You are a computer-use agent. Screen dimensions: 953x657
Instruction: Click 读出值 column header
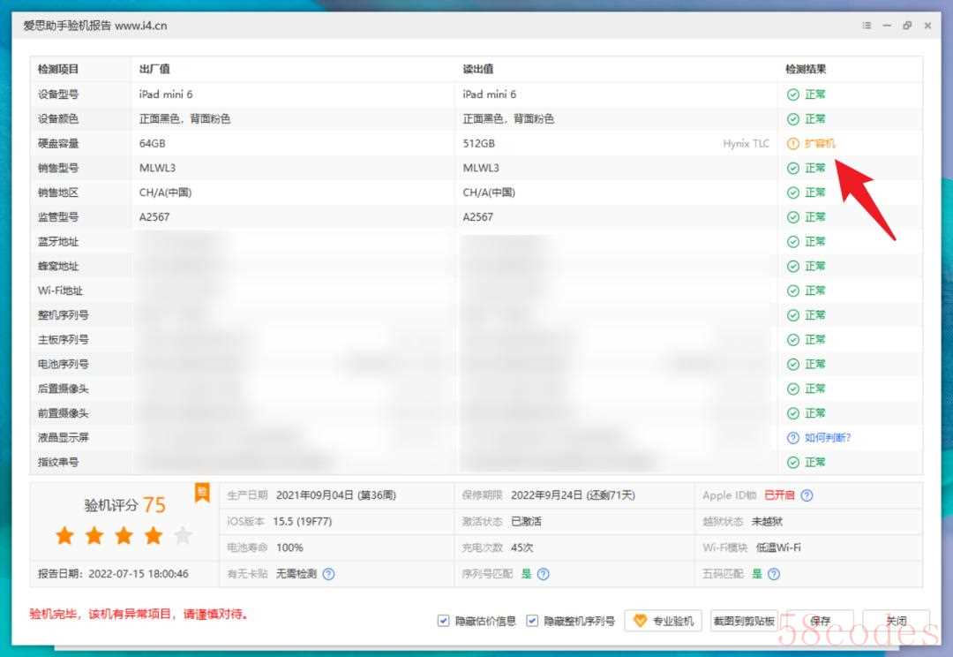pos(477,69)
